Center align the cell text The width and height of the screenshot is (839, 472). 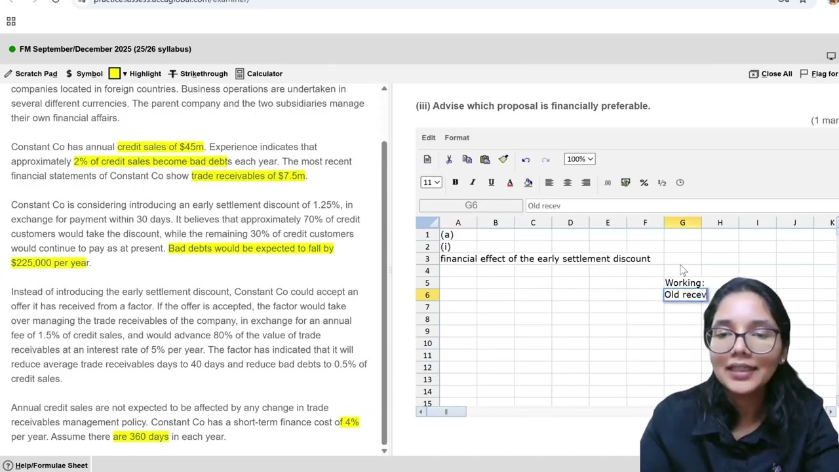[x=568, y=182]
